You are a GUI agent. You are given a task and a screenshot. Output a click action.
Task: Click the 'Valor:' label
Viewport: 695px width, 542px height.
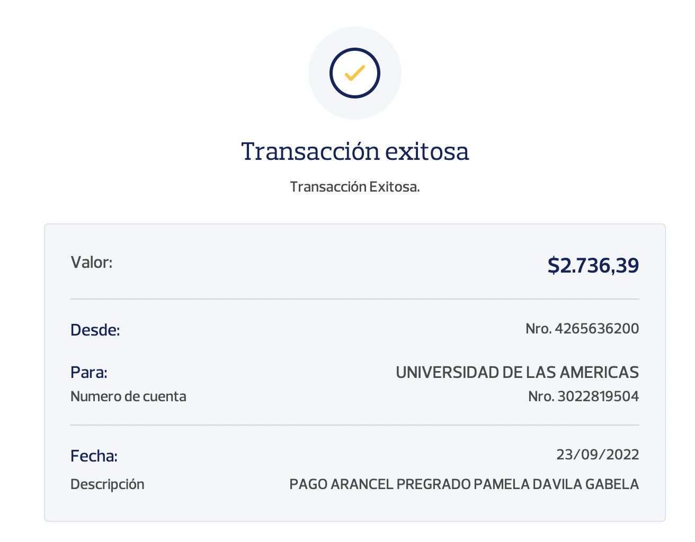(x=92, y=262)
